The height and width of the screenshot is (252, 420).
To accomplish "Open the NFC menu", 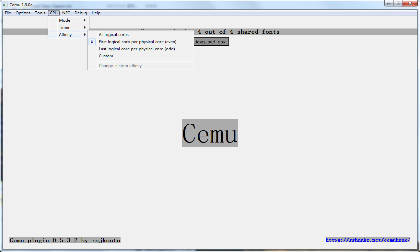I will (66, 13).
